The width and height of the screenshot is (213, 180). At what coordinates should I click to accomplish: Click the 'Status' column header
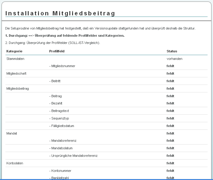coord(172,51)
